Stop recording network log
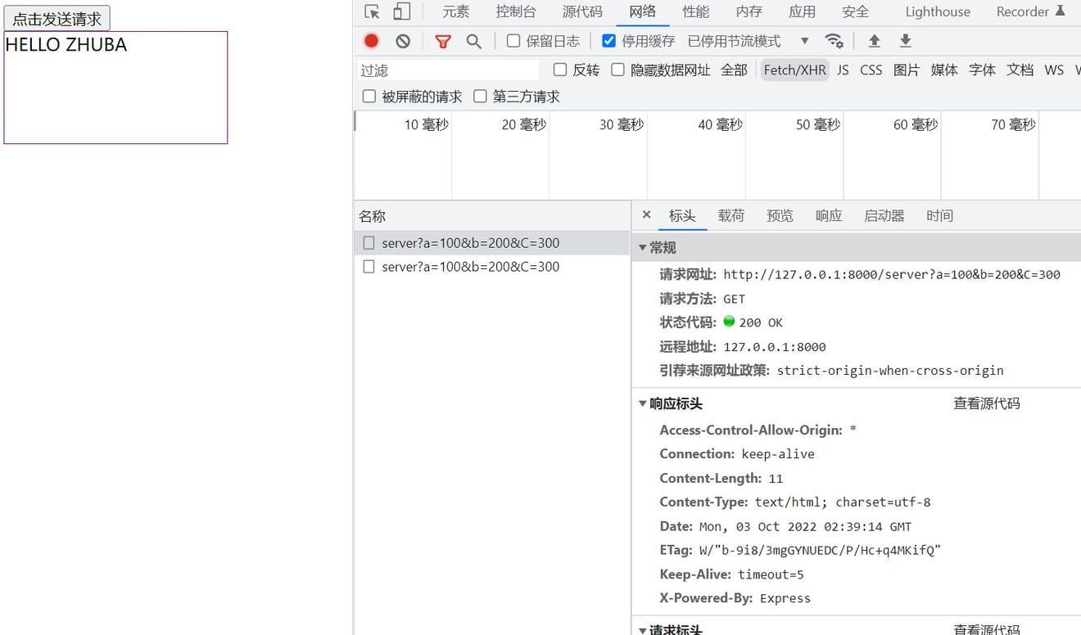This screenshot has height=635, width=1081. [x=371, y=41]
